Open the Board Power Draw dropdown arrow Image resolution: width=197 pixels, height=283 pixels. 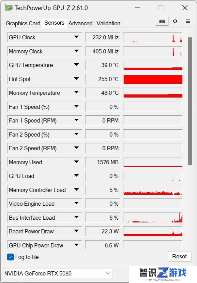coord(76,231)
